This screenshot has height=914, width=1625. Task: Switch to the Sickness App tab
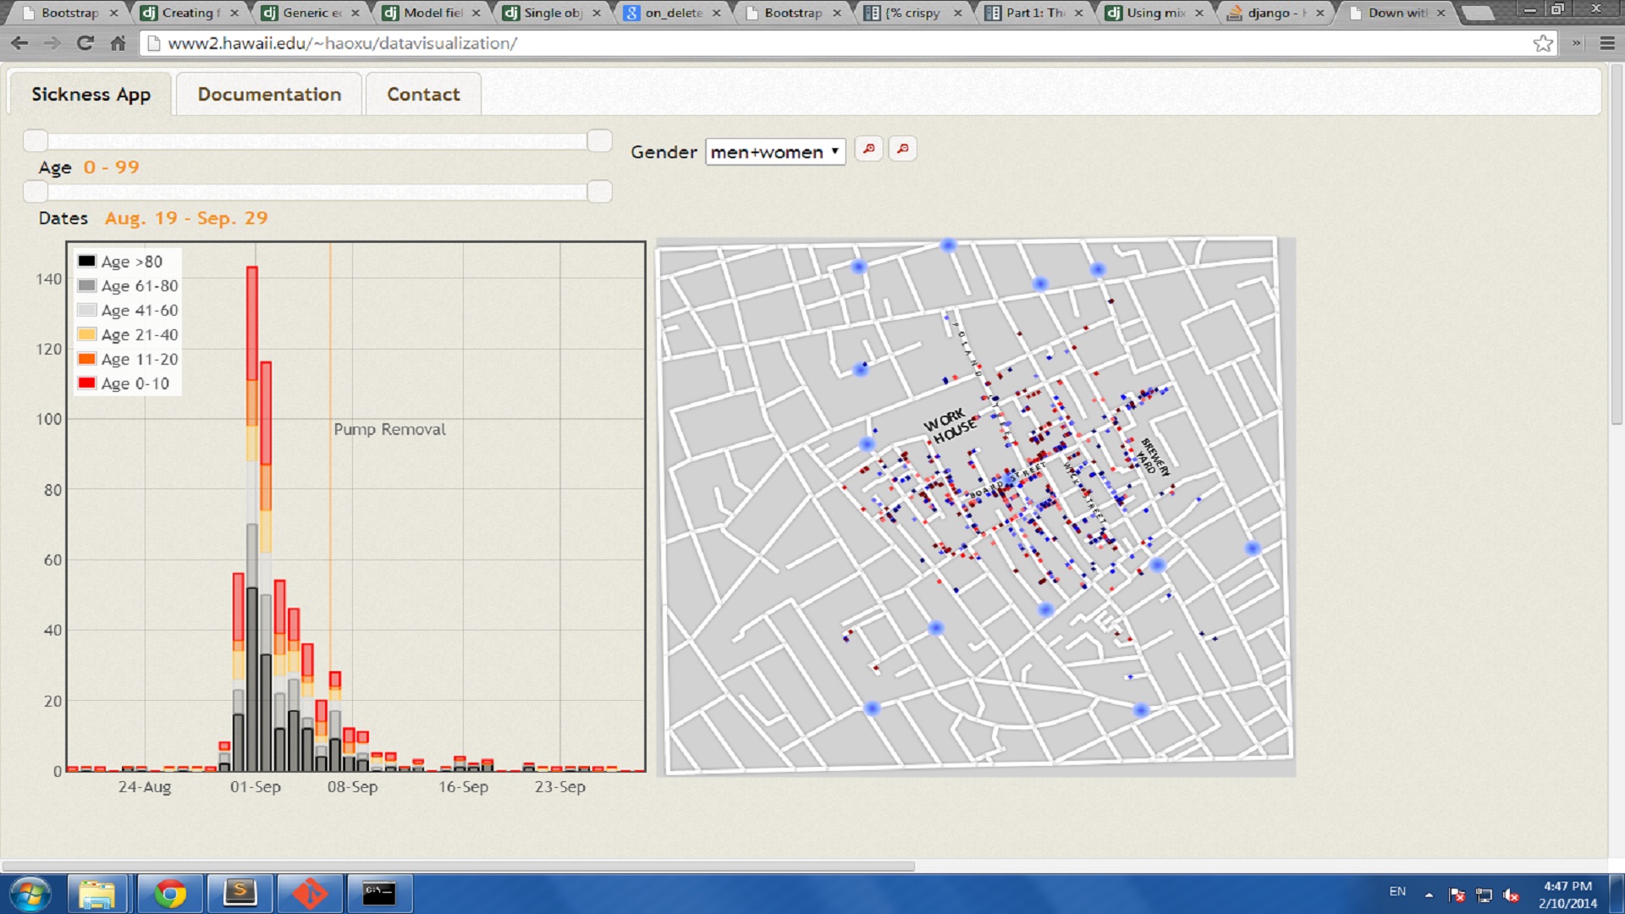pos(91,94)
